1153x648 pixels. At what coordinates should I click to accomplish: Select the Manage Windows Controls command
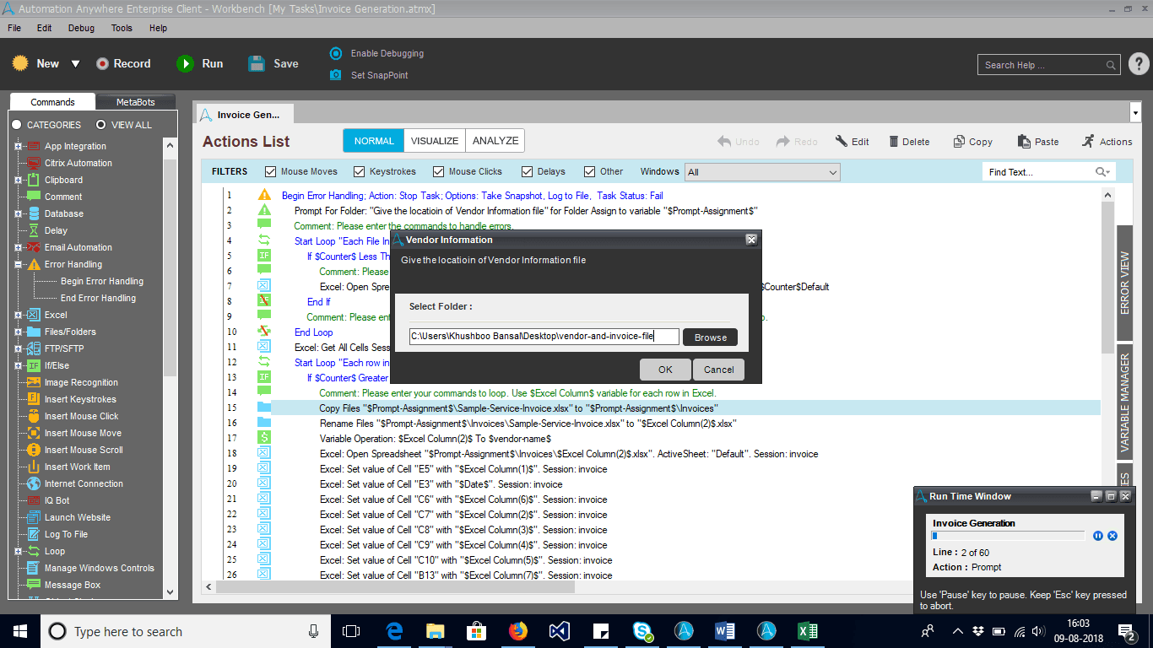(x=99, y=568)
